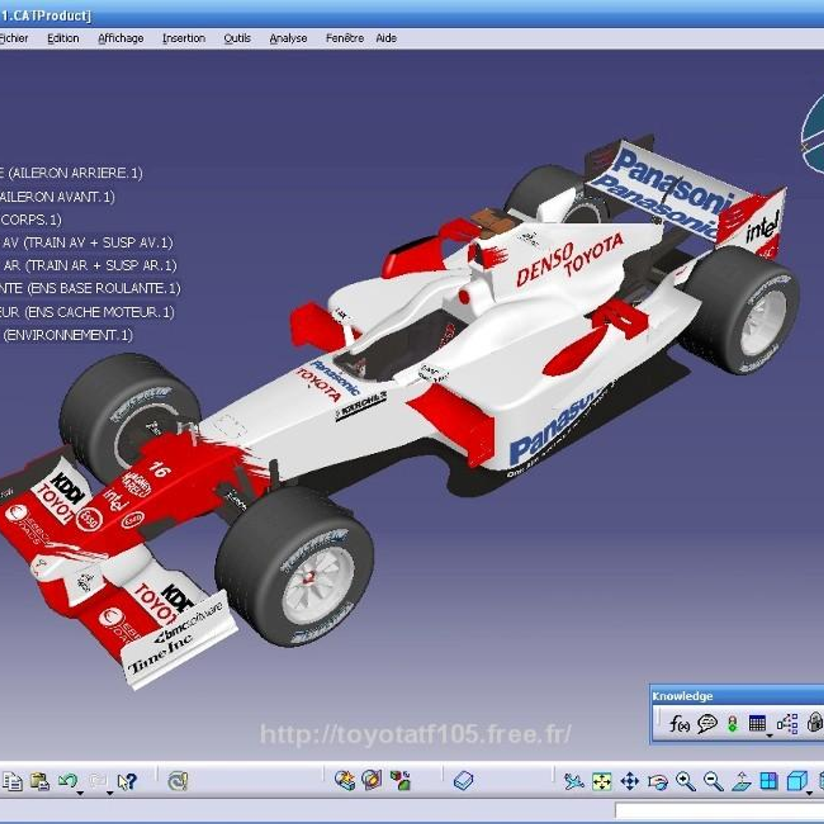The height and width of the screenshot is (824, 824).
Task: Select ENS CACHE MOTEUR.1 tree node
Action: [87, 312]
